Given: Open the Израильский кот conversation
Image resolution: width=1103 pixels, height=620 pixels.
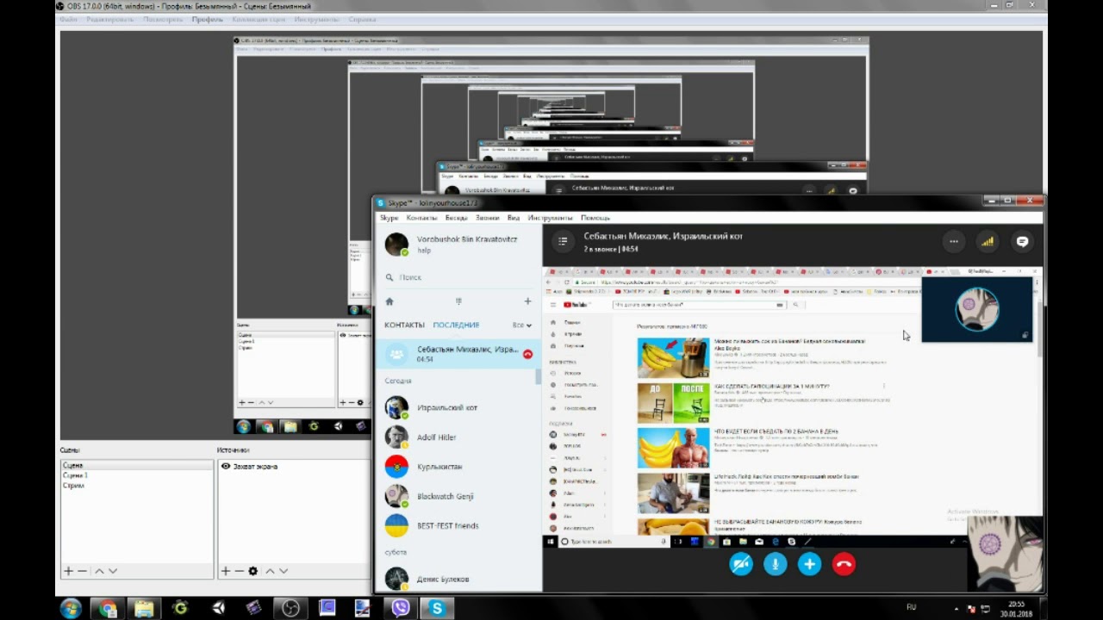Looking at the screenshot, I should (458, 407).
